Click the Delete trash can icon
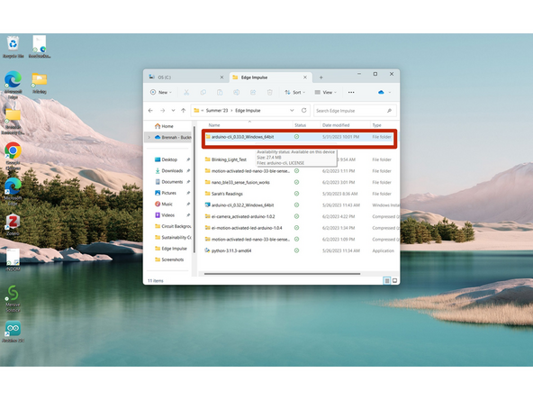Image resolution: width=533 pixels, height=400 pixels. pyautogui.click(x=269, y=92)
